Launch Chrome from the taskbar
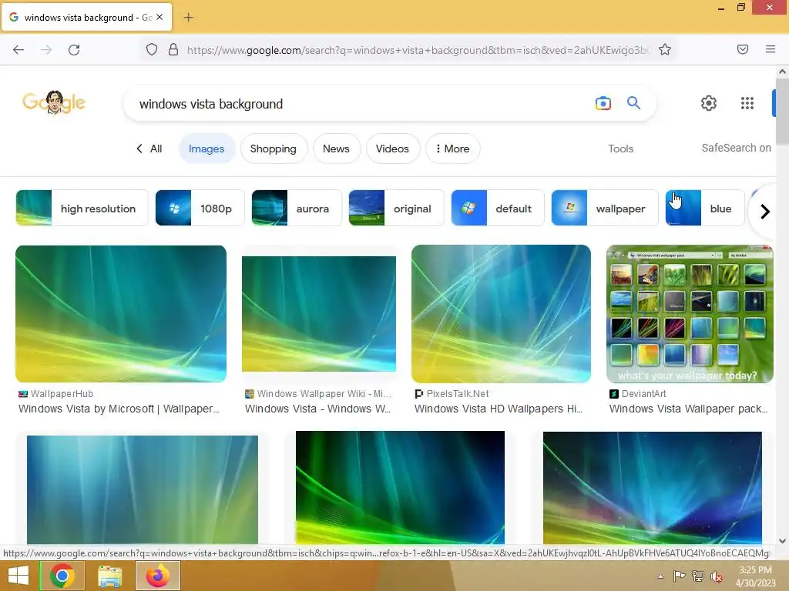789x591 pixels. pos(62,576)
